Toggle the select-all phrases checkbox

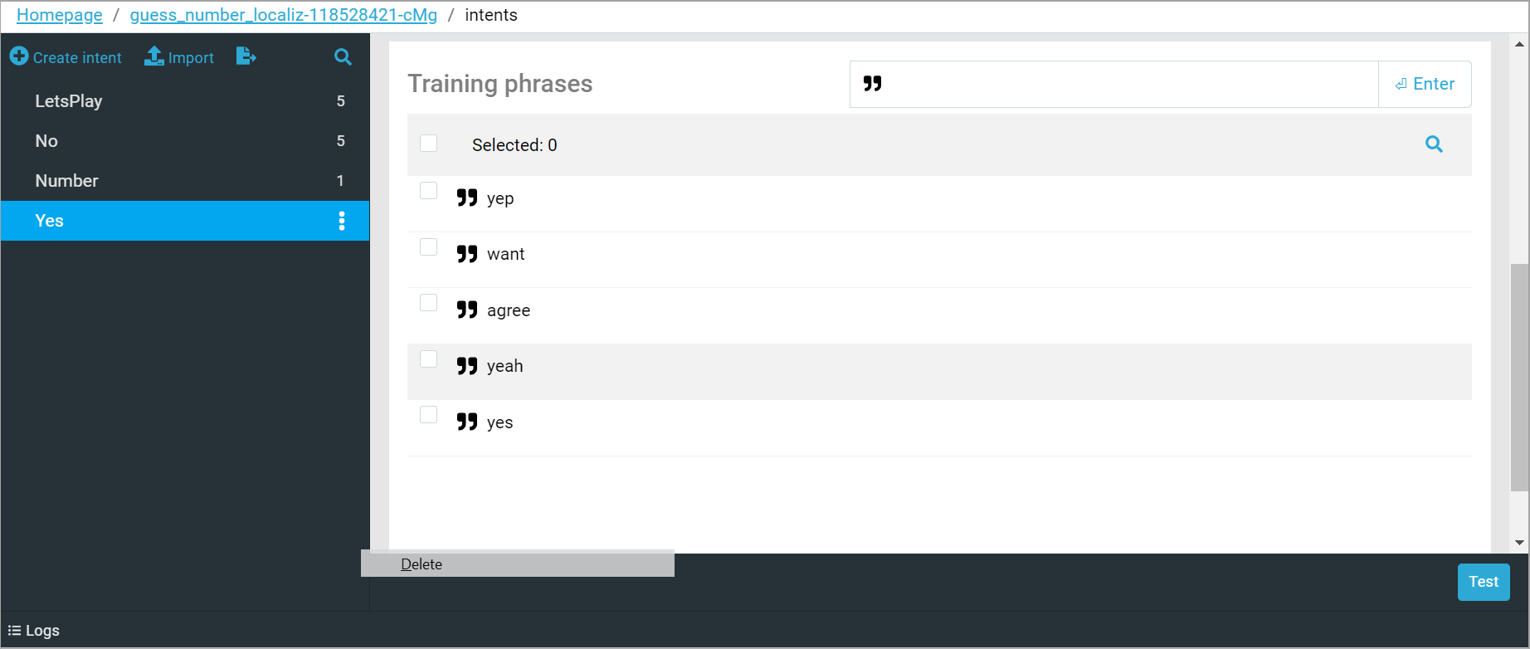tap(429, 144)
